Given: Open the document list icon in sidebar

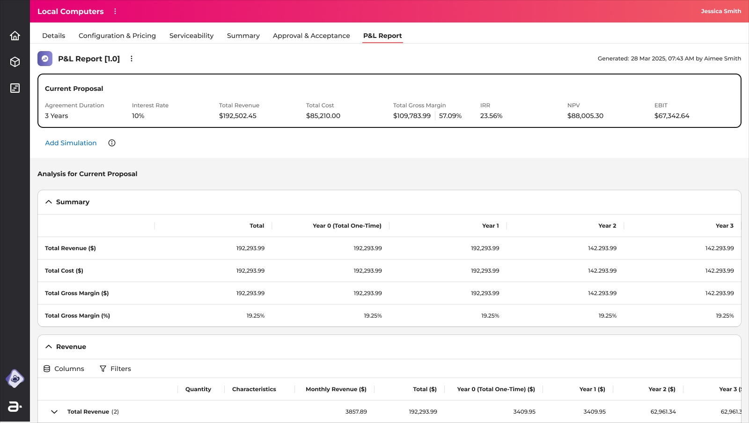Looking at the screenshot, I should tap(15, 88).
